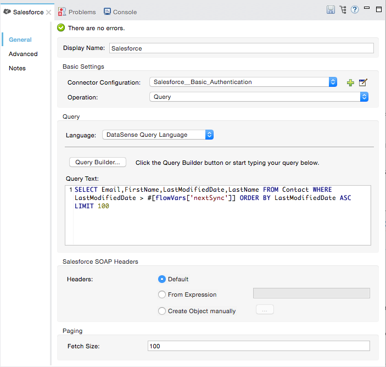Viewport: 386px width, 367px height.
Task: Choose the Create Object manually radio button
Action: [162, 311]
